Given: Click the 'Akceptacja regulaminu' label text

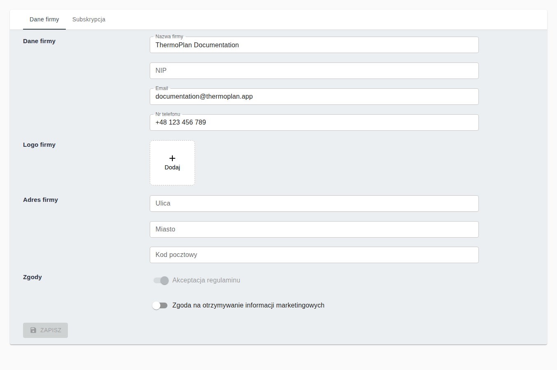Looking at the screenshot, I should (x=206, y=280).
